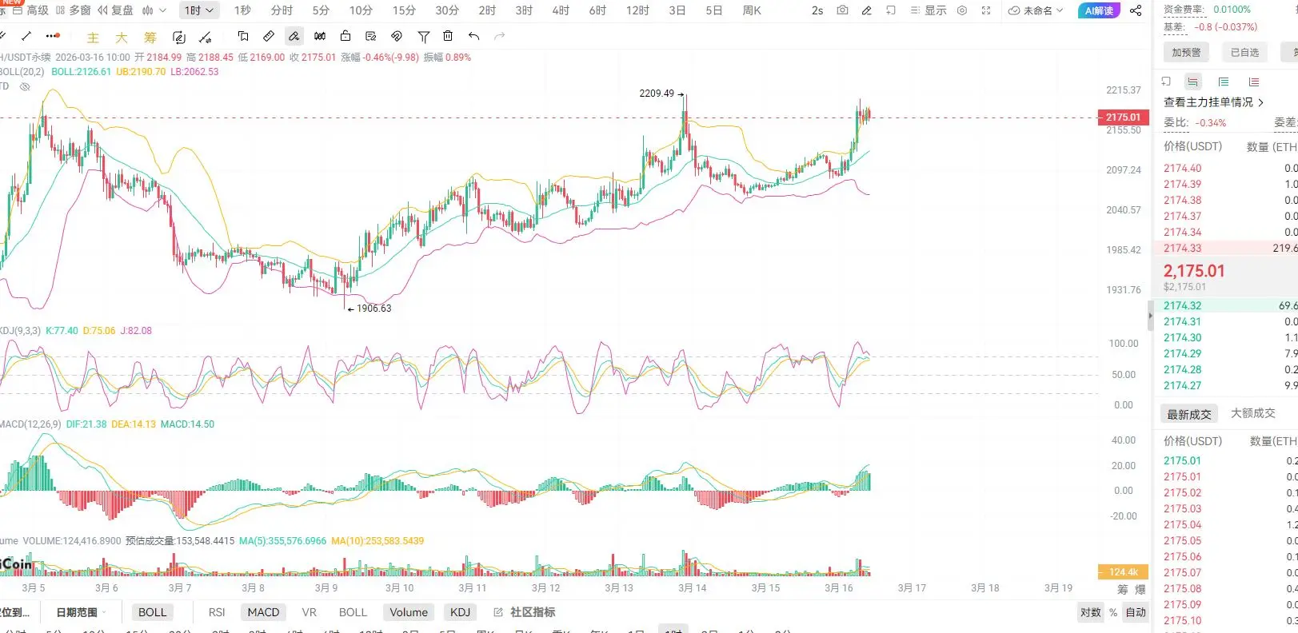Show combined order book view icon

coord(1192,82)
